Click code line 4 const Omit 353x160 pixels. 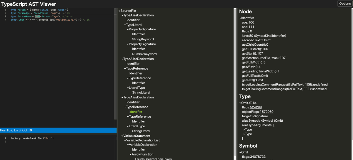[x=50, y=20]
